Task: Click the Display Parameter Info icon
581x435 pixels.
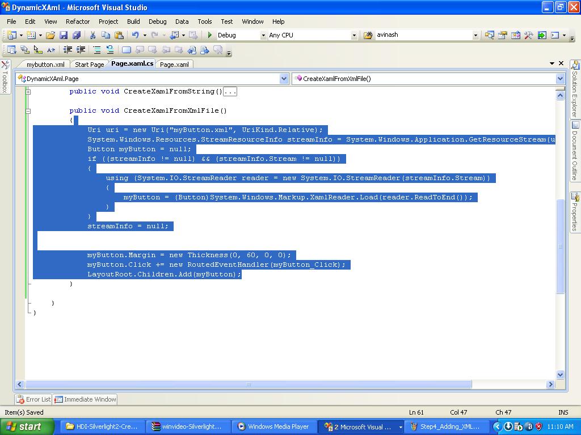Action: click(25, 50)
